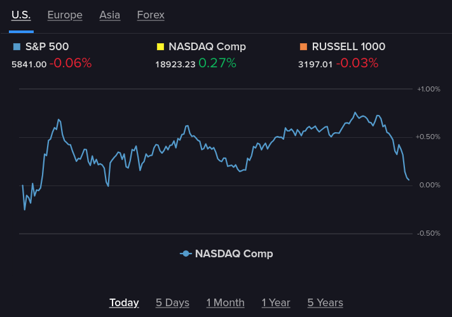Screen dimensions: 452x317
Task: Click the orange RUSSELL 1000 color swatch
Action: pos(303,46)
